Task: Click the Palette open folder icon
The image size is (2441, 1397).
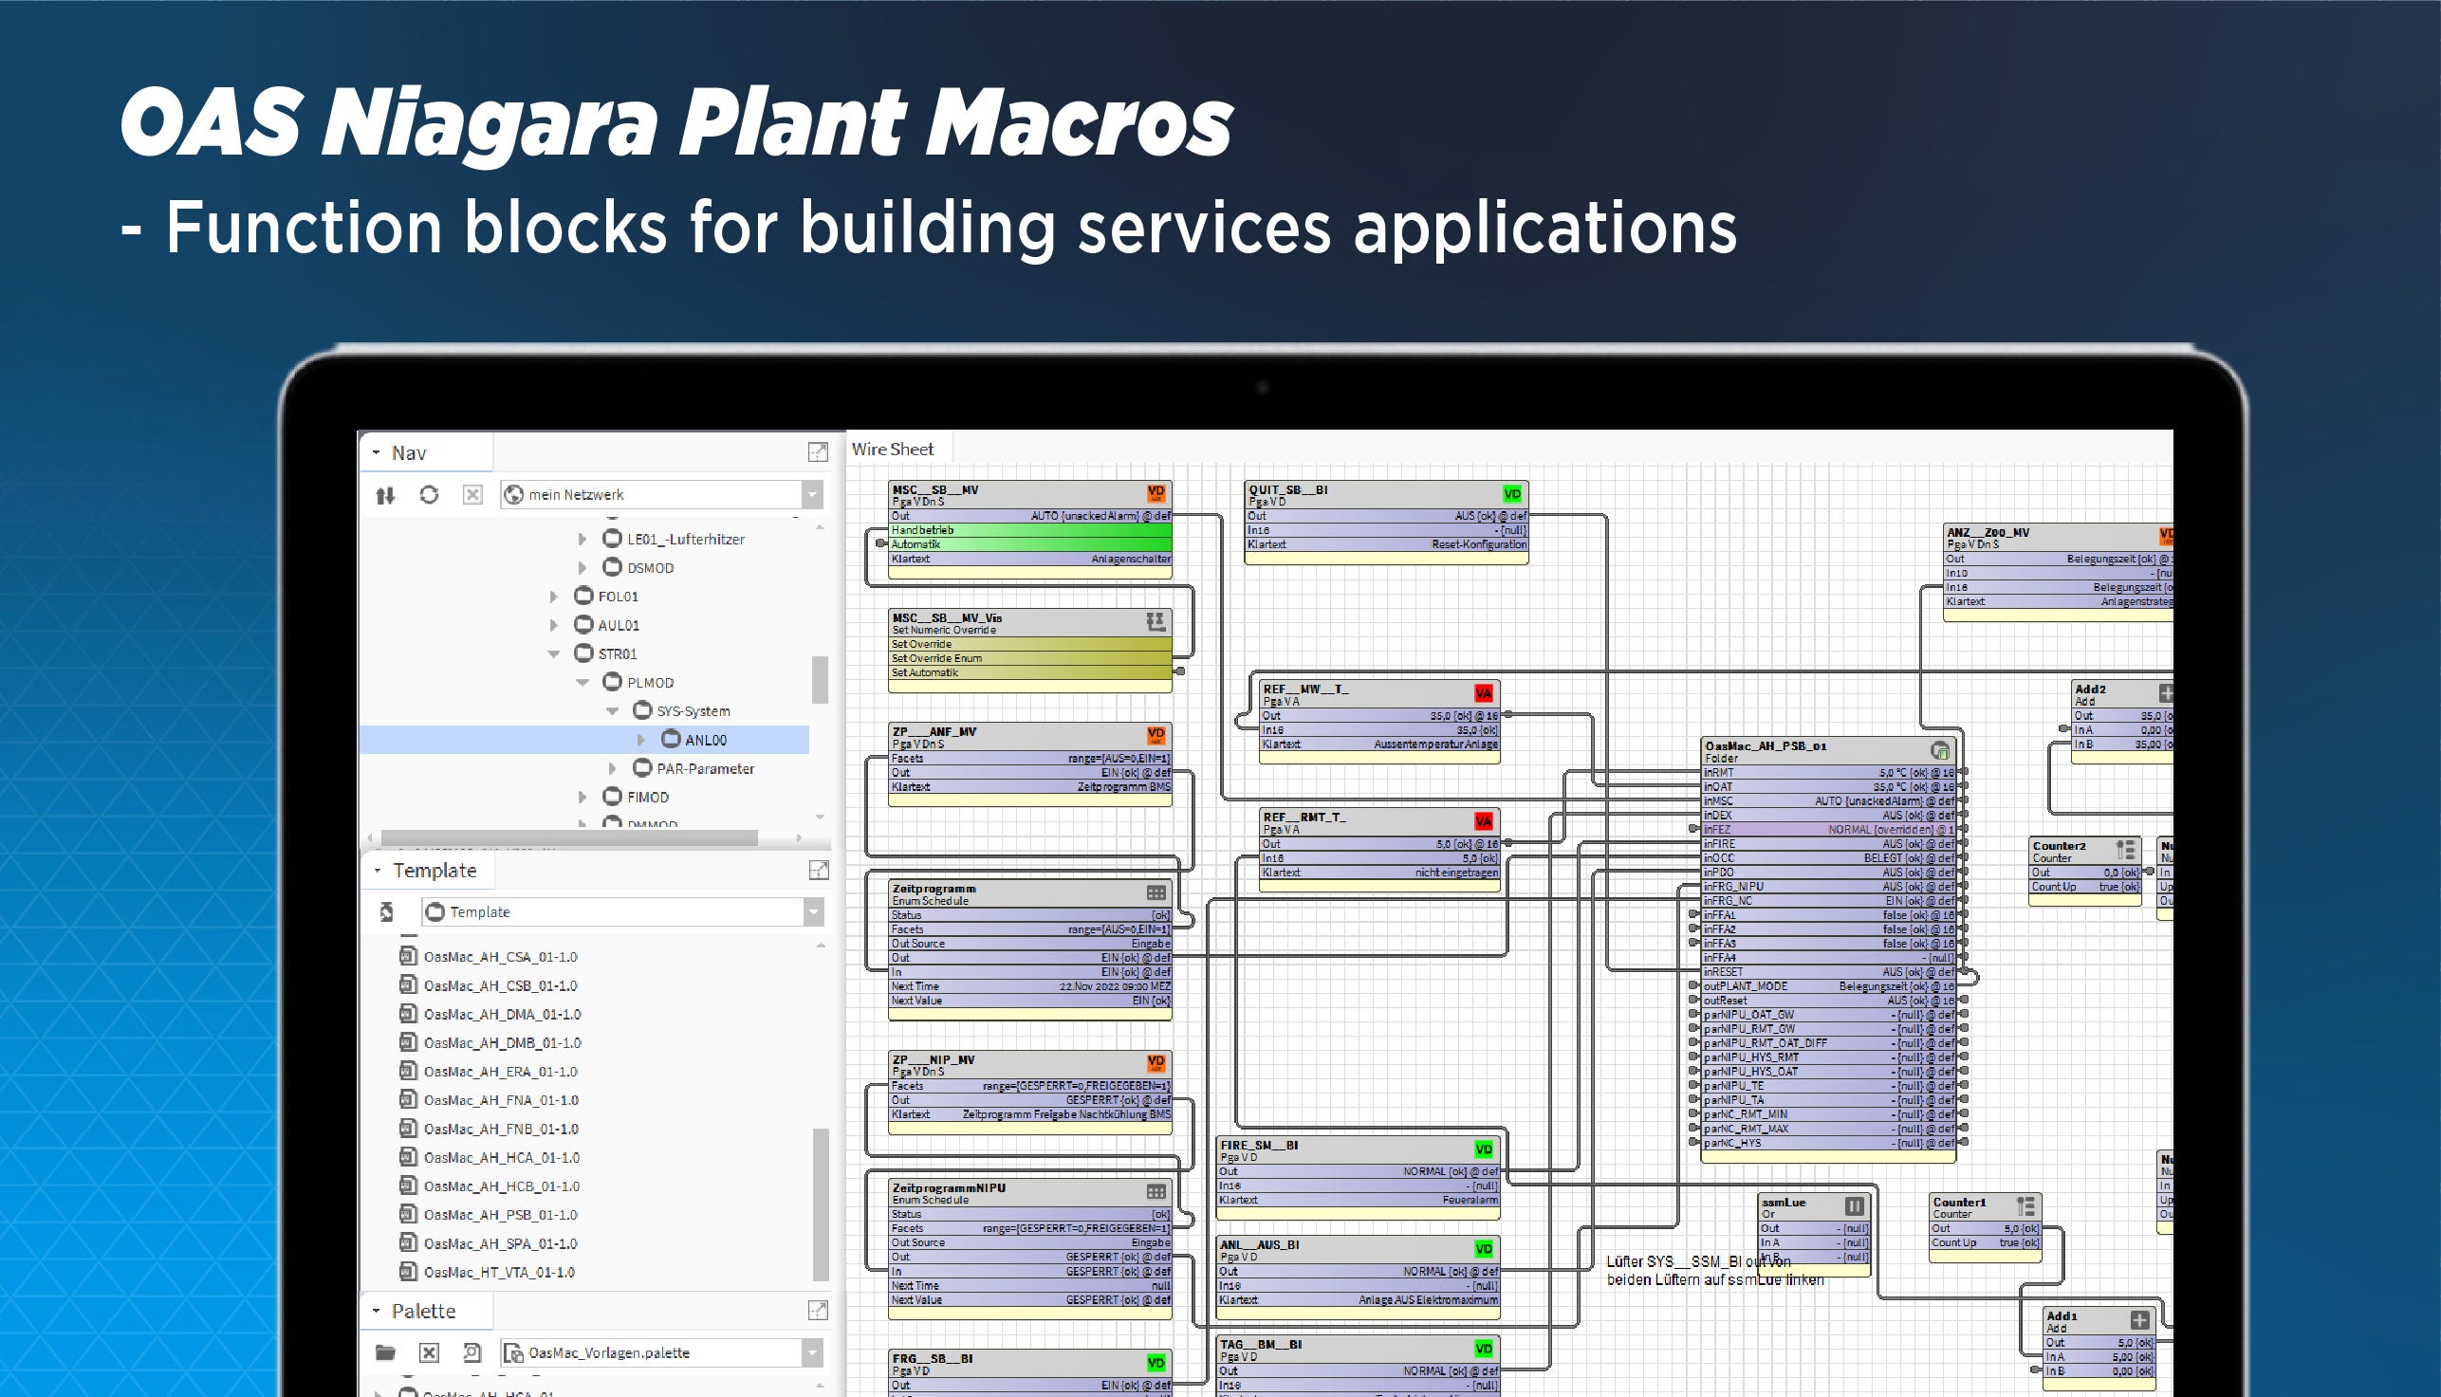Action: [x=386, y=1352]
